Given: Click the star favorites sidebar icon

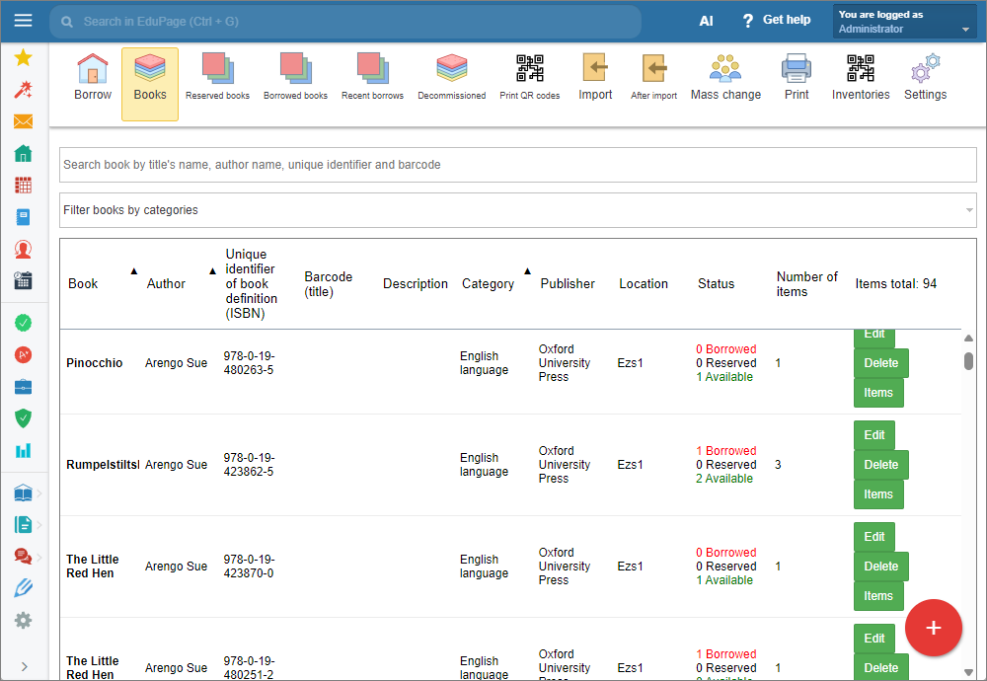Looking at the screenshot, I should [x=24, y=58].
